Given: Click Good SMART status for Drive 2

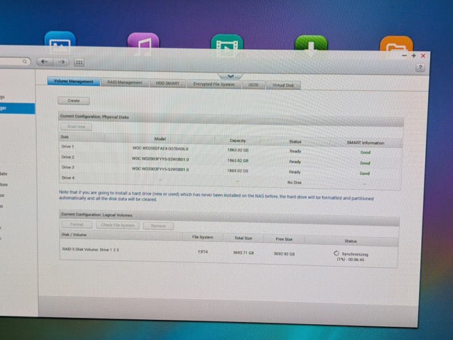Looking at the screenshot, I should (365, 163).
